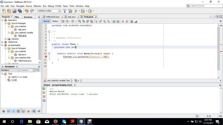
Task: Click Clean and Build Project icon
Action: 70,11
